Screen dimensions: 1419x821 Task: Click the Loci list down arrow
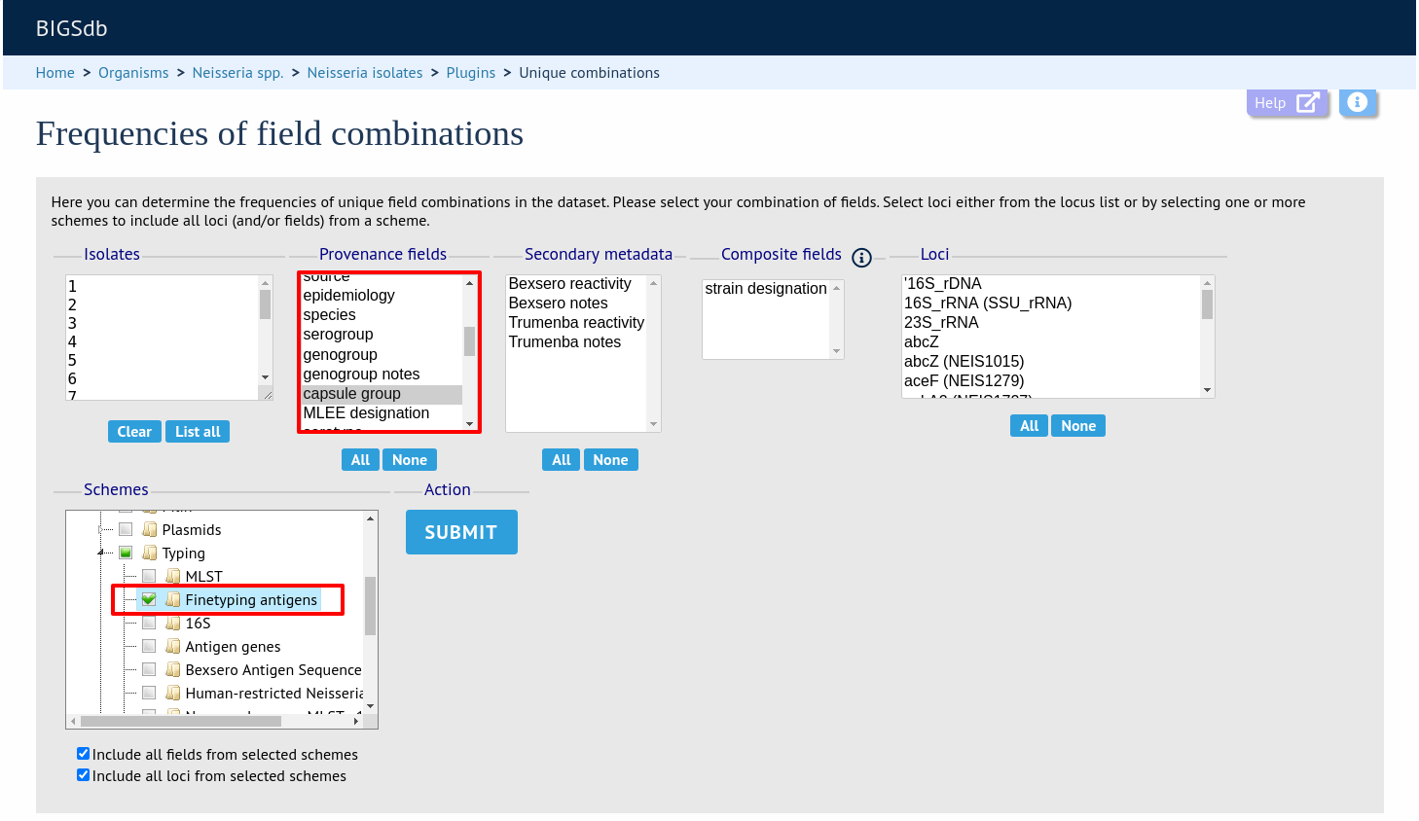pyautogui.click(x=1207, y=390)
